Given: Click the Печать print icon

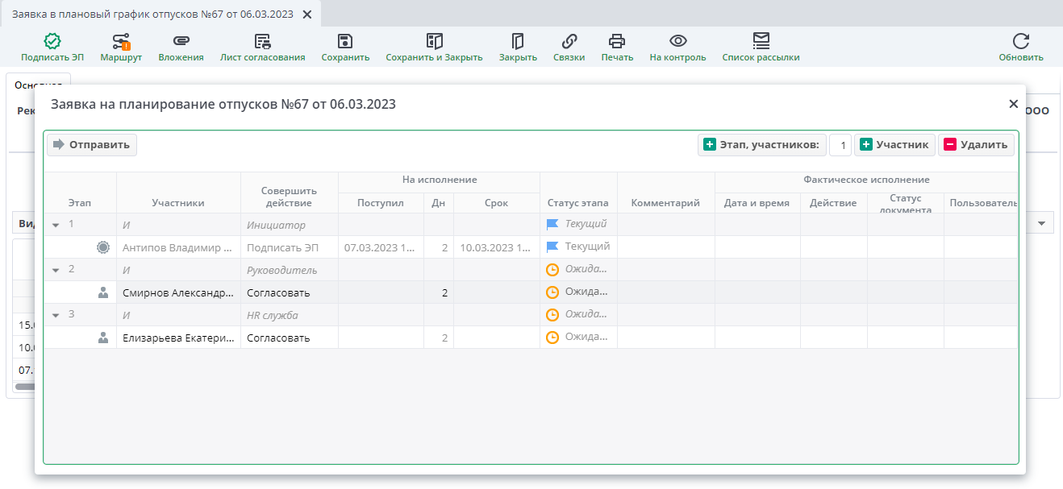Looking at the screenshot, I should click(x=617, y=42).
